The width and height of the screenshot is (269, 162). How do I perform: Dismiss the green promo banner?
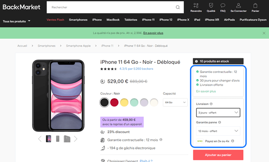point(264,33)
